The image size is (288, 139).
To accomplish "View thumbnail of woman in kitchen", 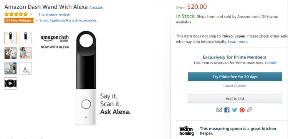I will click(x=26, y=53).
